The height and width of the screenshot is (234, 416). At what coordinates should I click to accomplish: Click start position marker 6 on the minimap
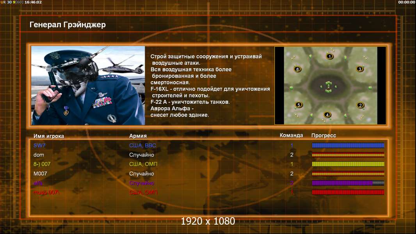[297, 69]
